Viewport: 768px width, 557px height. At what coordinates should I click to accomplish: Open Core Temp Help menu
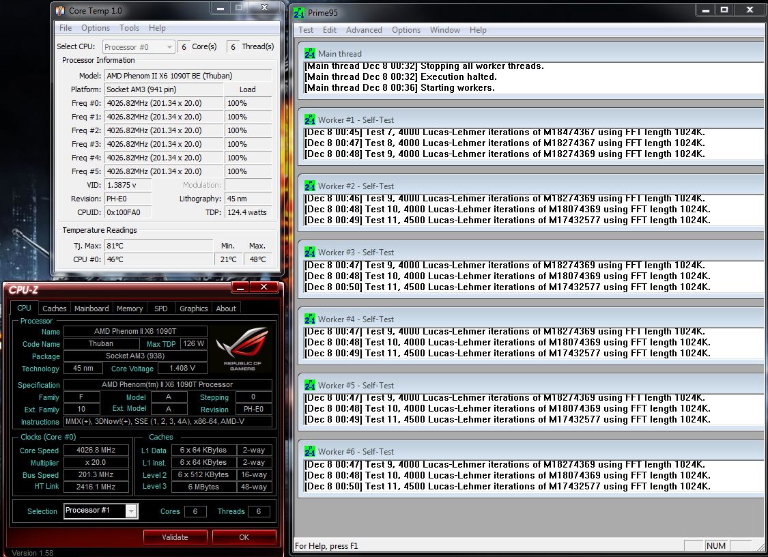point(157,28)
